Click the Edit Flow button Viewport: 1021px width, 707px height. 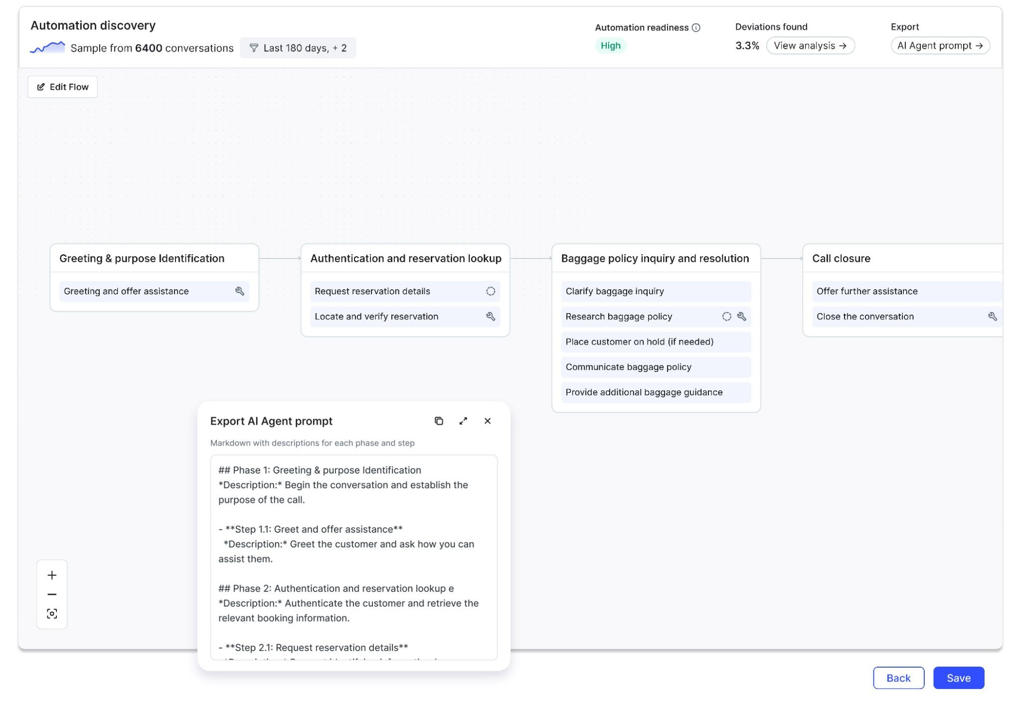click(x=63, y=87)
